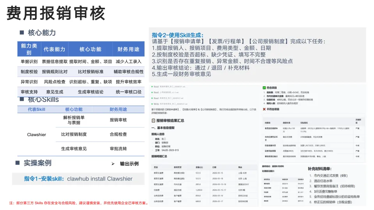Select the slide title 费用报销审核

(56, 13)
